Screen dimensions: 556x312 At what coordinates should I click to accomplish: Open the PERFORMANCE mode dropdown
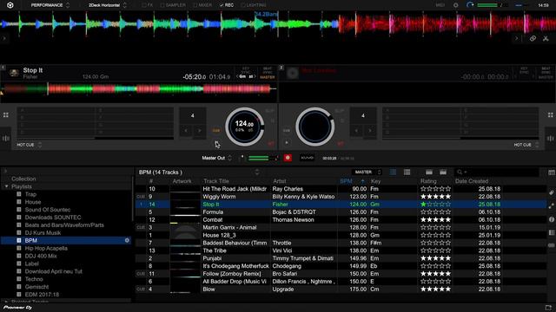tap(50, 5)
